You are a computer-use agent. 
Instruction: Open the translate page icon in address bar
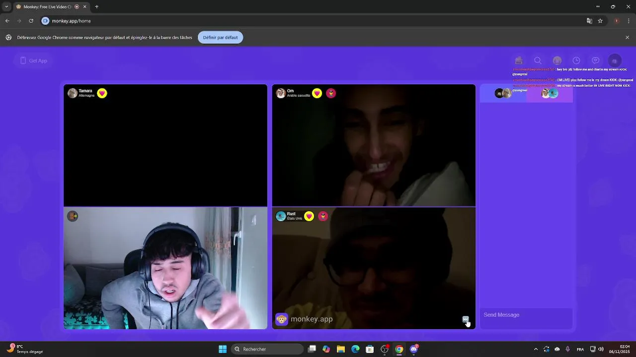click(x=589, y=21)
